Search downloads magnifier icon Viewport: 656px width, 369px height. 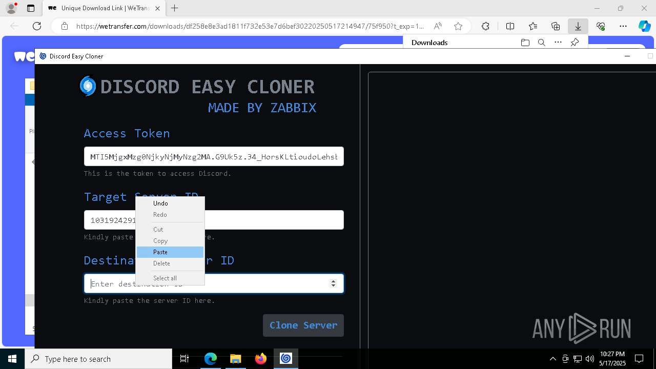point(541,43)
